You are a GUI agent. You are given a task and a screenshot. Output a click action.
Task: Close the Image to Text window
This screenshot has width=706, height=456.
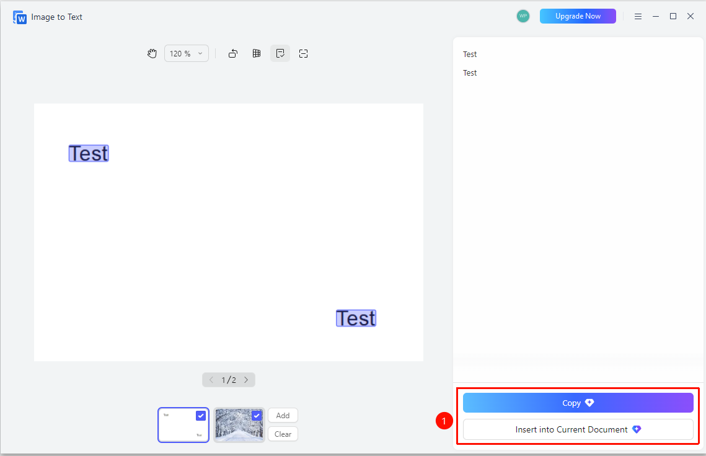tap(691, 16)
